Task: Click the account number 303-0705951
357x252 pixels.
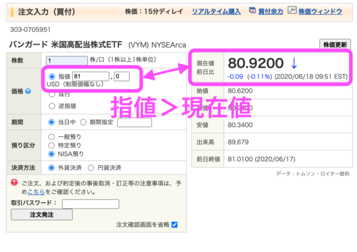Action: 30,30
